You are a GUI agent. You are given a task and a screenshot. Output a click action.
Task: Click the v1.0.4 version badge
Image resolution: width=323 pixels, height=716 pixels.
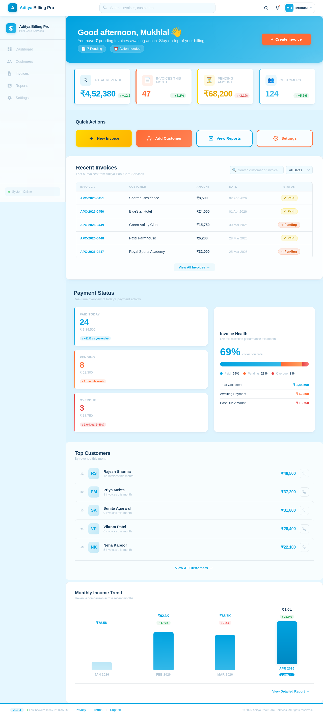click(17, 710)
